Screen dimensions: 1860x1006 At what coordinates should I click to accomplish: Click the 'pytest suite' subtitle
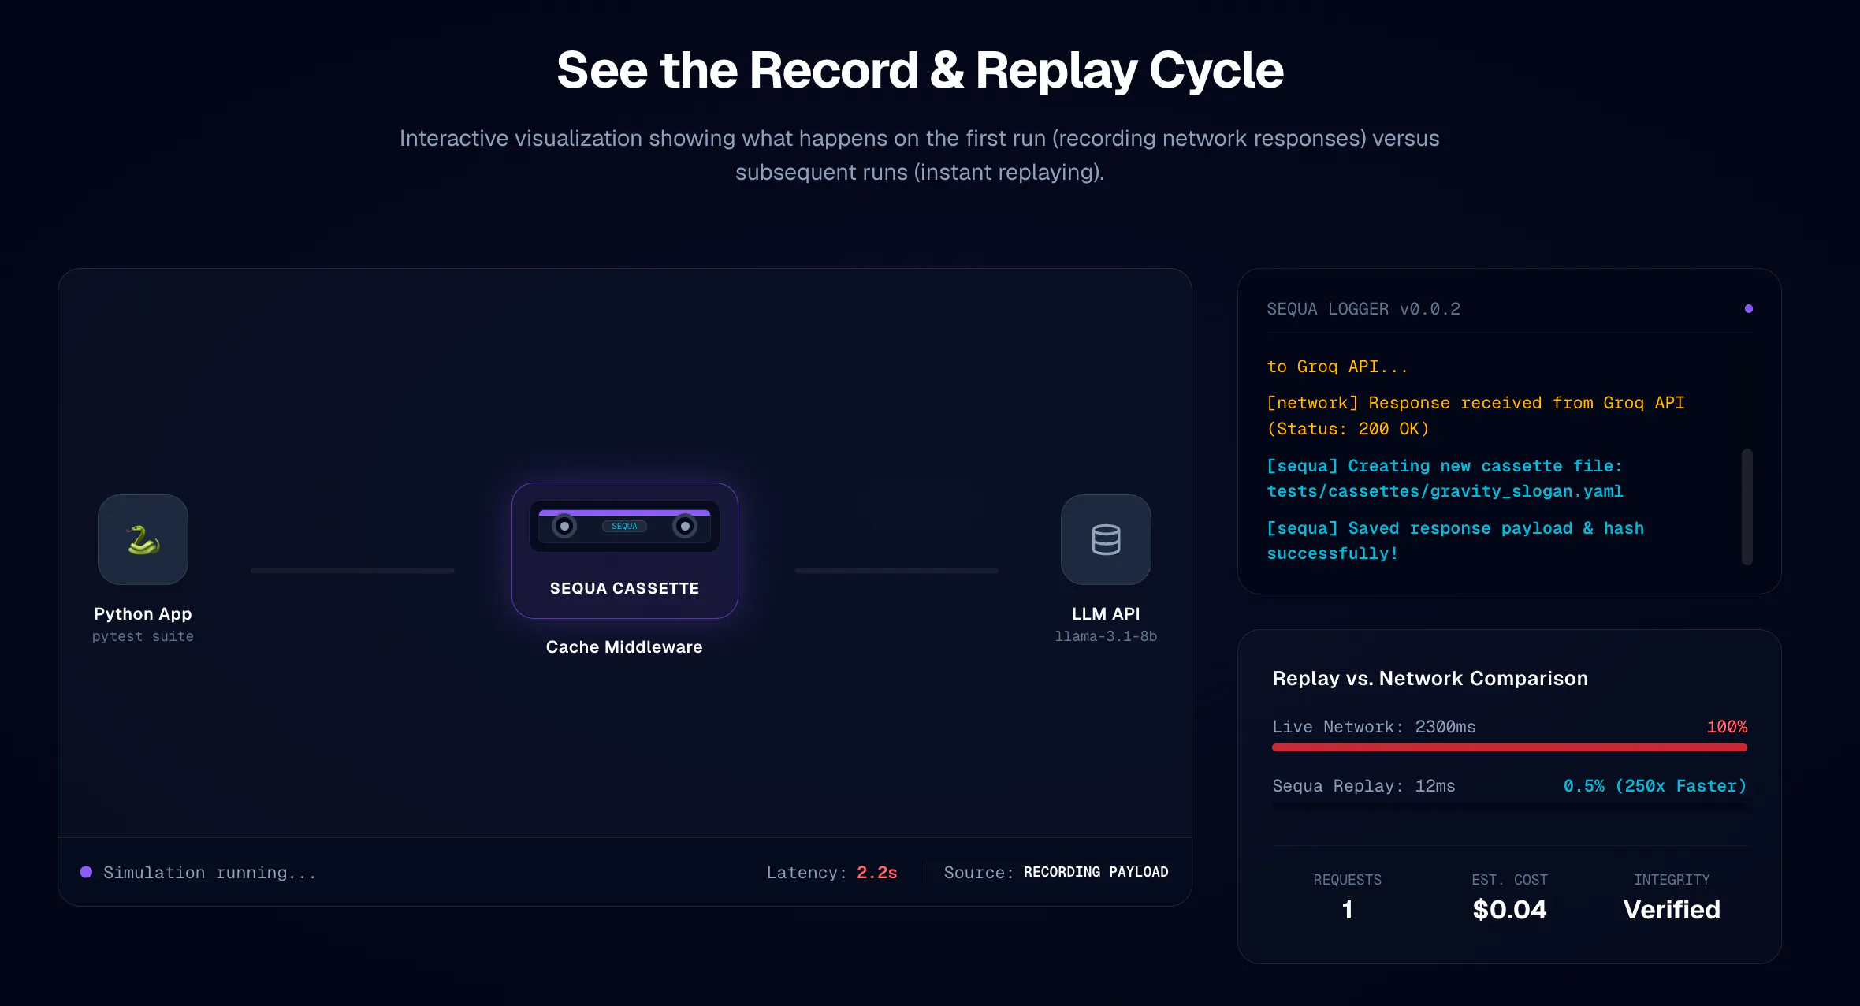pyautogui.click(x=143, y=636)
